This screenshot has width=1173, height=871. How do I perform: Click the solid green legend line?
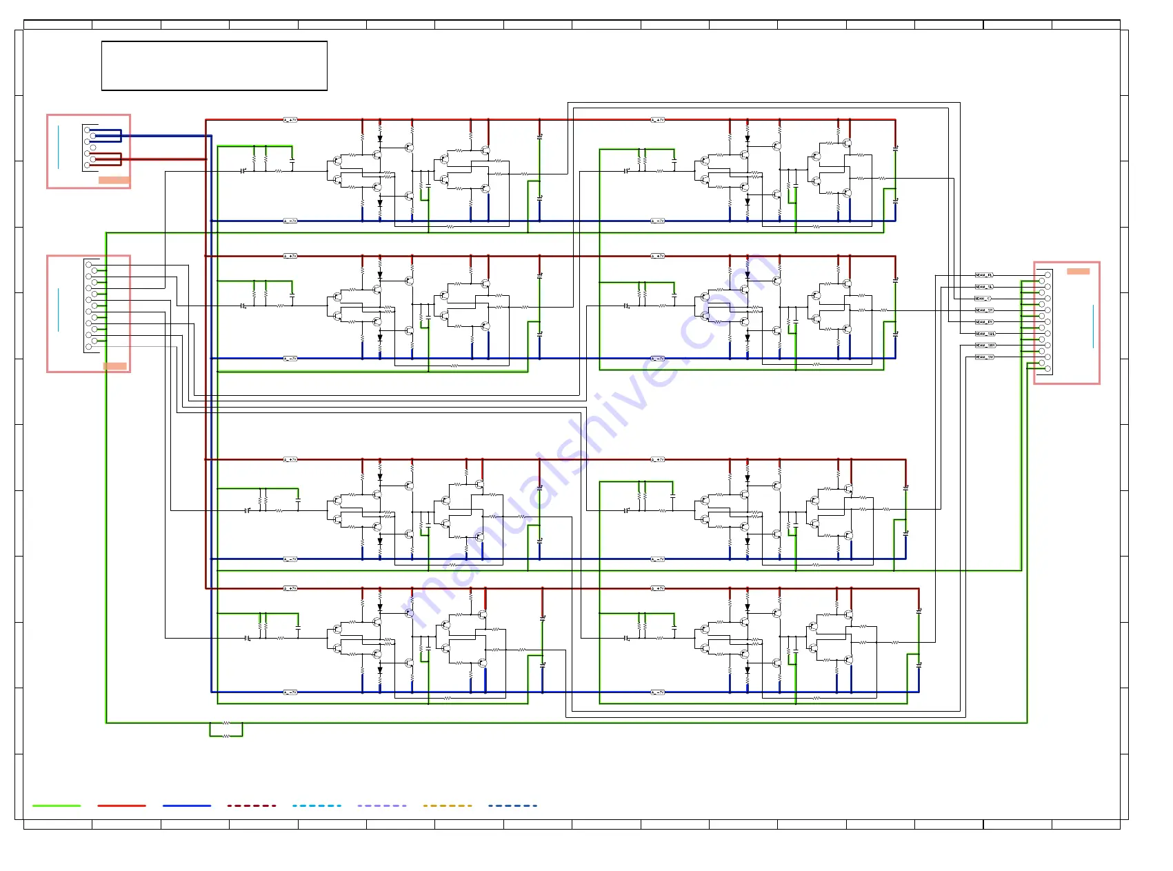(x=57, y=805)
